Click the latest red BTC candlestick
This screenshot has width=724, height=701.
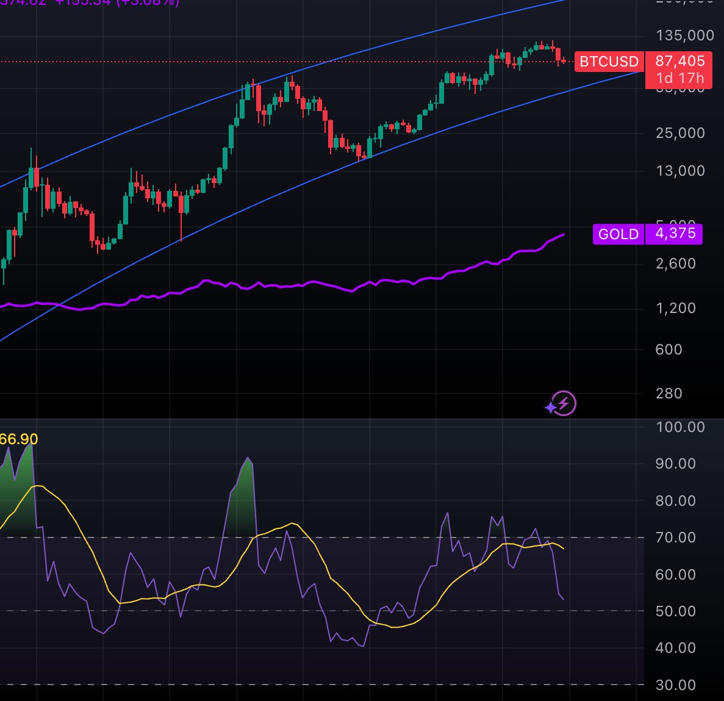coord(564,61)
